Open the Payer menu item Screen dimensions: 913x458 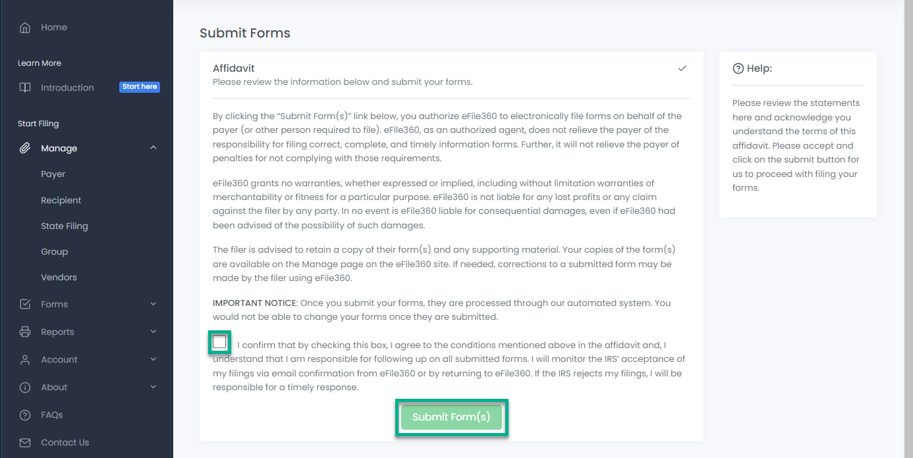53,174
